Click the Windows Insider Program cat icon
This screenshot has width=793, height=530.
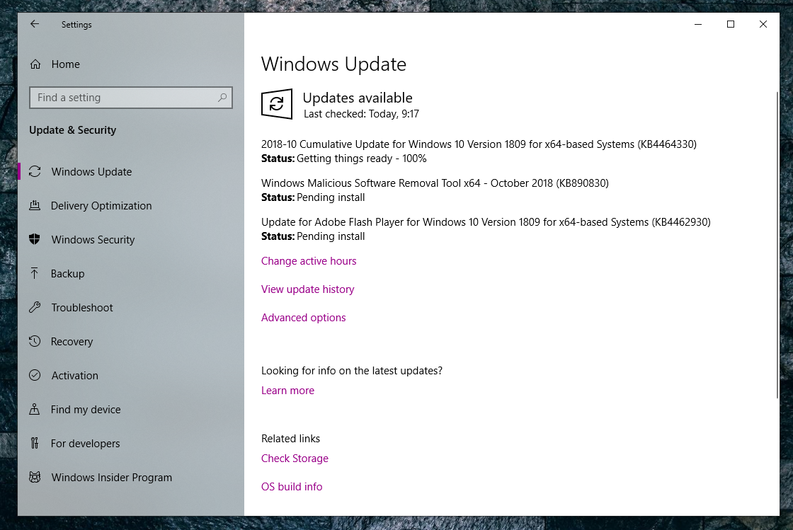point(35,477)
